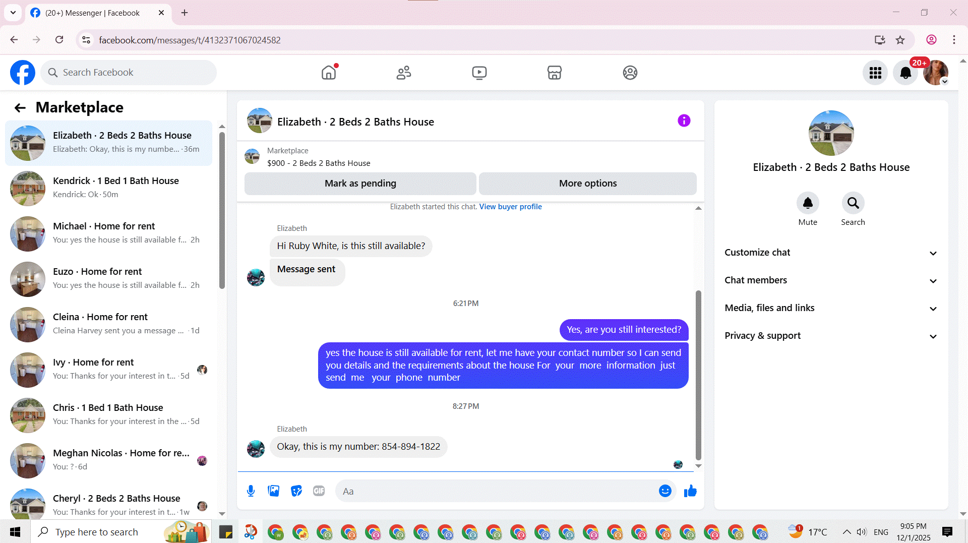This screenshot has width=968, height=543.
Task: Open the Facebook menu grid icon
Action: 875,73
